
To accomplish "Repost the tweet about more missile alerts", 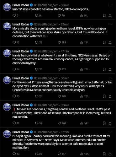I will click(39, 42).
